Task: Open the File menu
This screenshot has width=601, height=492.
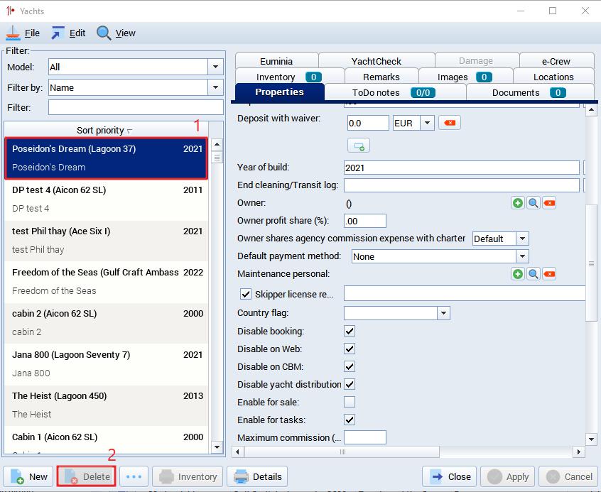Action: click(x=23, y=33)
